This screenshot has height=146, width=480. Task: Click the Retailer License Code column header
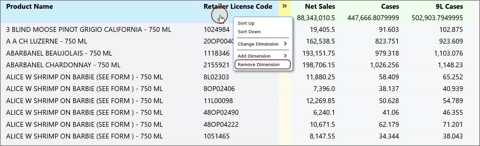(238, 7)
